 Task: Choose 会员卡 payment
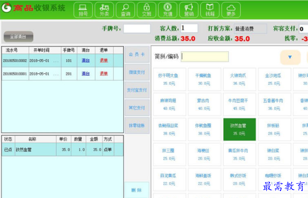click(137, 54)
